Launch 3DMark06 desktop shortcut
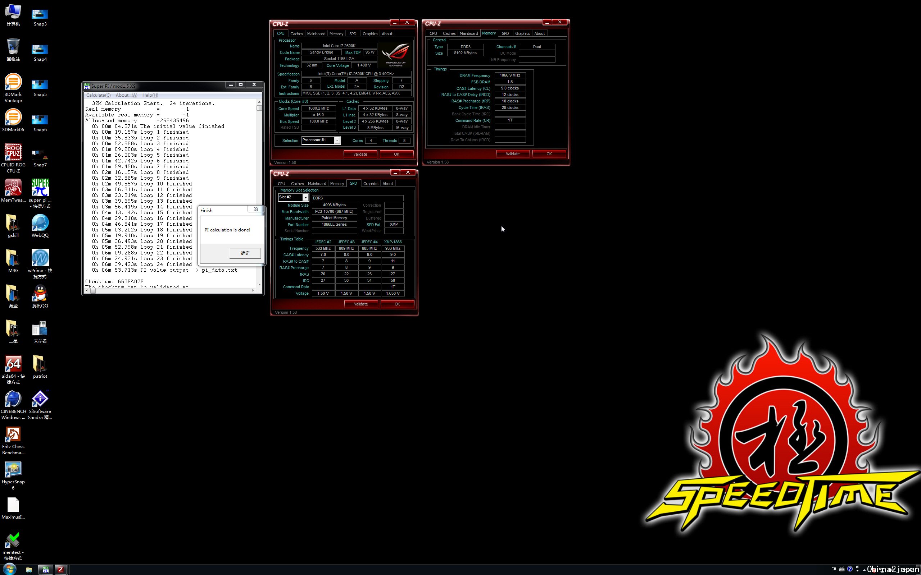Image resolution: width=921 pixels, height=575 pixels. pyautogui.click(x=13, y=120)
